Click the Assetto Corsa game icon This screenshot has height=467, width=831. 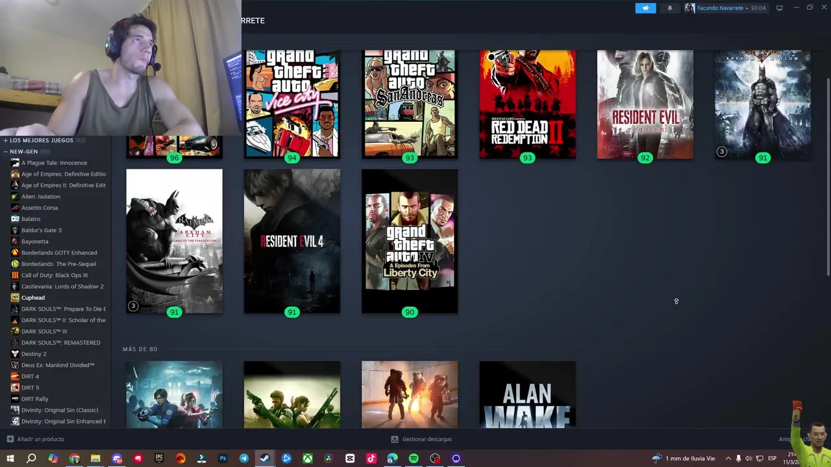(x=15, y=208)
